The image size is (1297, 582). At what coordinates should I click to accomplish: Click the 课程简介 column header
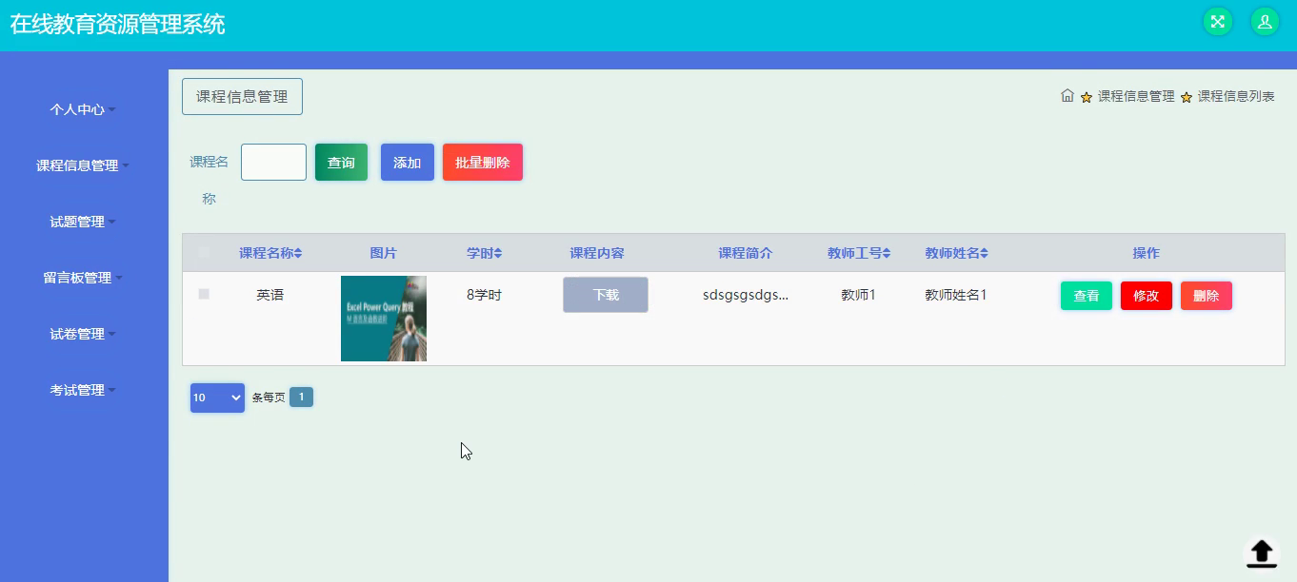pos(746,253)
